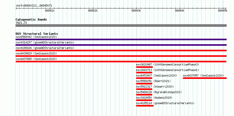
Task: Click the right arrow of the ruler
Action: coord(226,8)
